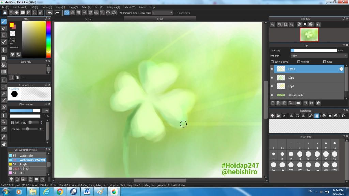Click the new folder icon in layer panel
349x196 pixels.
click(298, 103)
